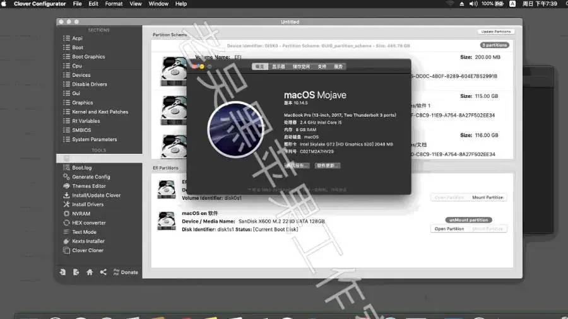Open Install/Update Clover tool
Screen dimensions: 568x319
pos(96,195)
